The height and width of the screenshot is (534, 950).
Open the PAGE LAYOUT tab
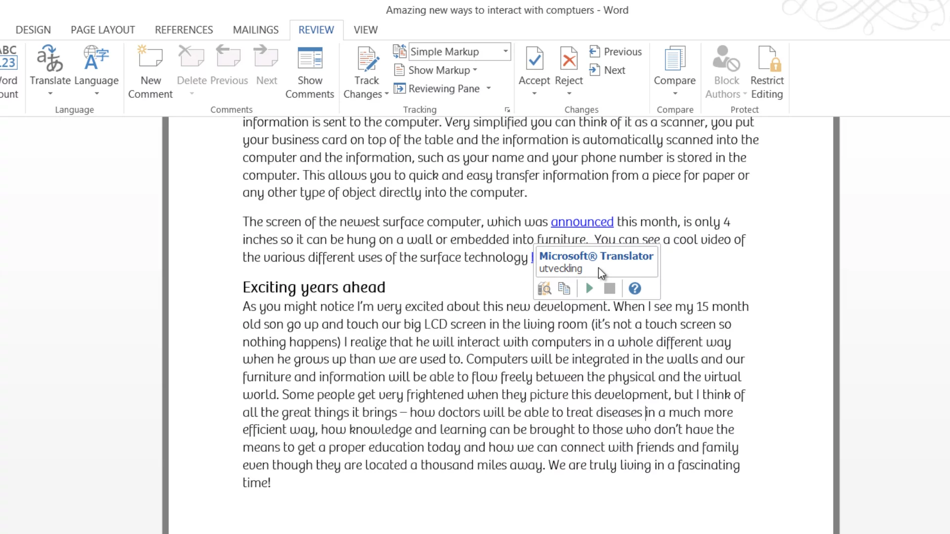click(x=103, y=30)
